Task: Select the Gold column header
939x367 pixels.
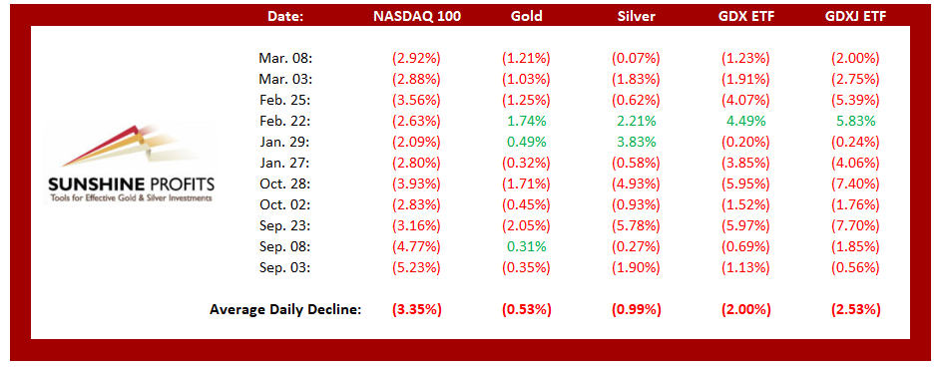Action: point(527,16)
